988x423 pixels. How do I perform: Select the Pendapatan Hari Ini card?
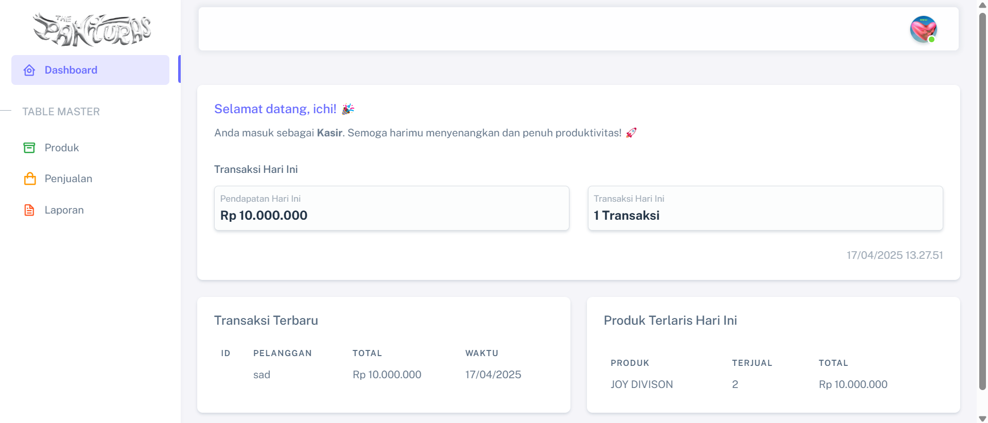click(391, 208)
